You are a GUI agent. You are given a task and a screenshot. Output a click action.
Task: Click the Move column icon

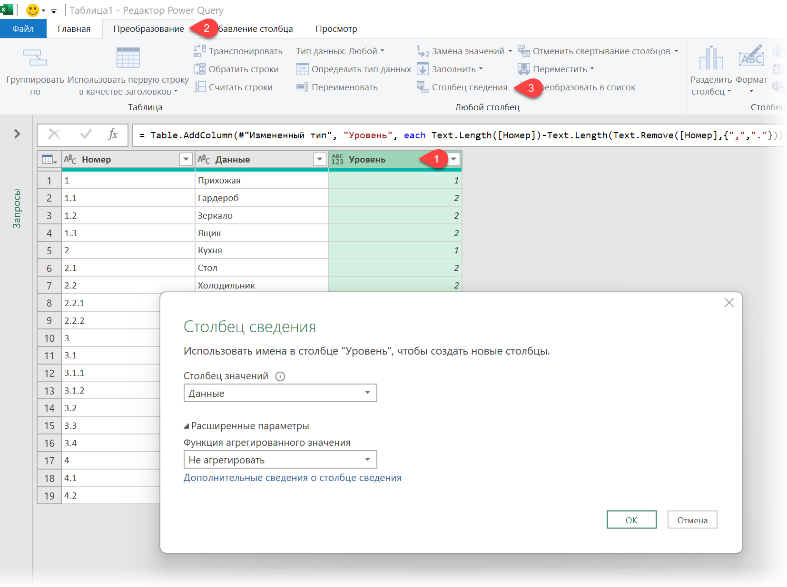[524, 69]
